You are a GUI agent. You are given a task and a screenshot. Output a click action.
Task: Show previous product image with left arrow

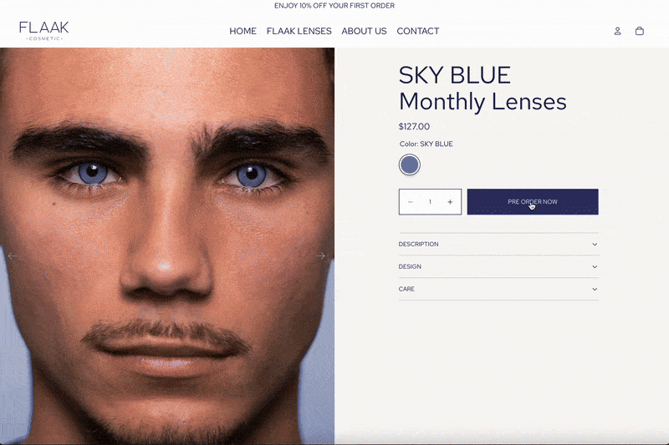pyautogui.click(x=13, y=256)
